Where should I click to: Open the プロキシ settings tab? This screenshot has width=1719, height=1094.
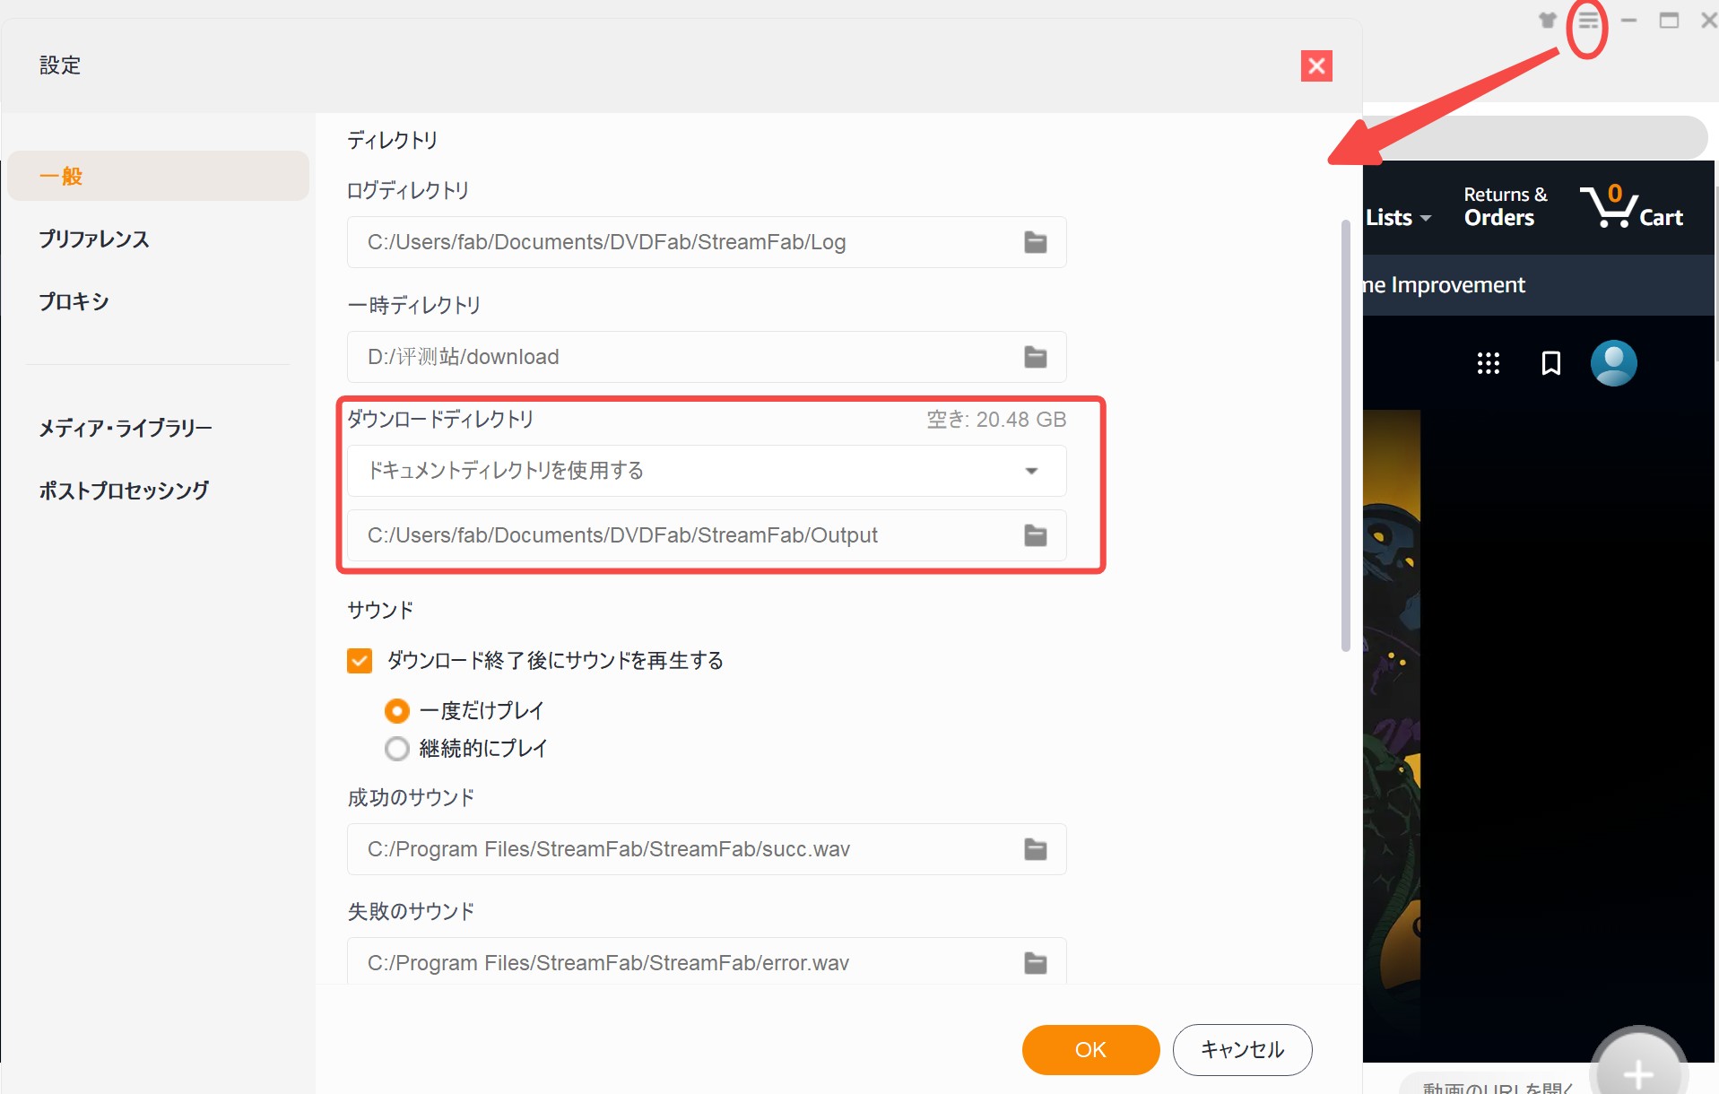pos(74,302)
